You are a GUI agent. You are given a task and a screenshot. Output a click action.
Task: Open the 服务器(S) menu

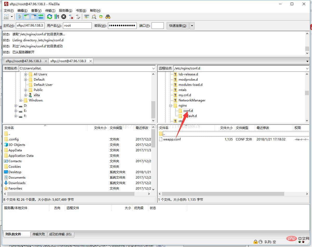66,10
